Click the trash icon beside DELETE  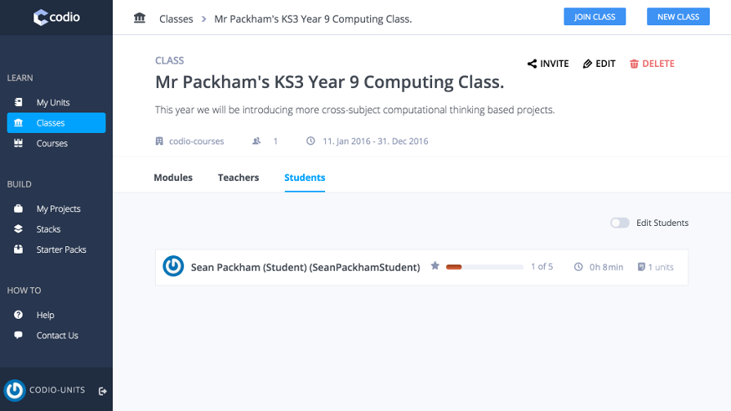pos(634,64)
